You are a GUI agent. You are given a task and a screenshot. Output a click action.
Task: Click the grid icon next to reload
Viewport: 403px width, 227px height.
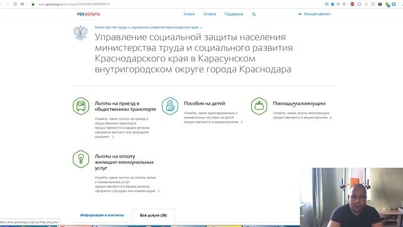23,4
